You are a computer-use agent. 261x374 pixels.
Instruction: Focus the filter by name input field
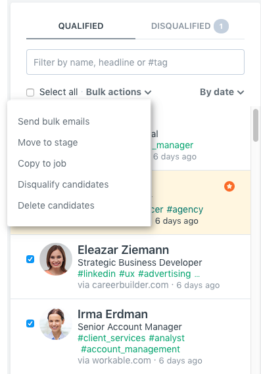(x=135, y=62)
